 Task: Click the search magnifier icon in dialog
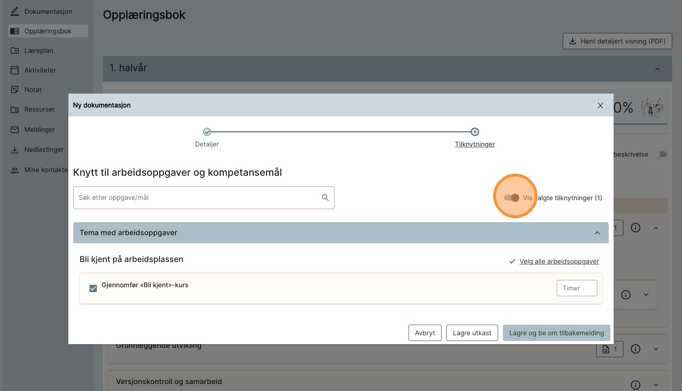coord(325,198)
